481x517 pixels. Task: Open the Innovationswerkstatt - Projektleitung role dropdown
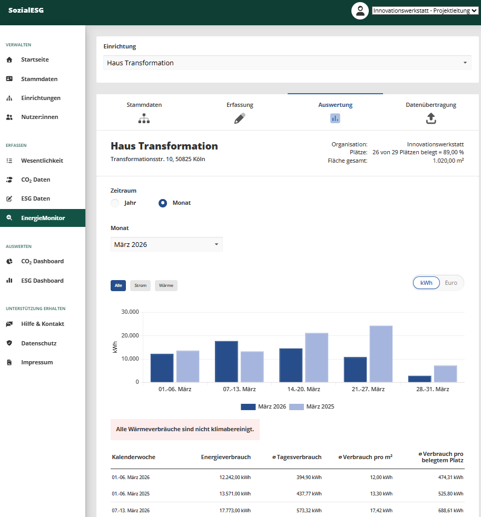click(x=425, y=11)
